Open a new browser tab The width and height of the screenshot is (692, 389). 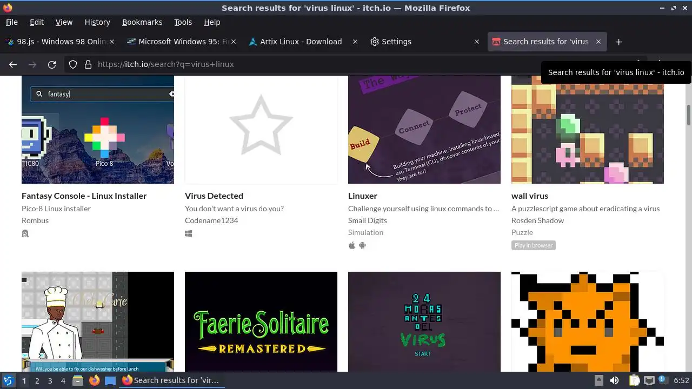pos(619,42)
